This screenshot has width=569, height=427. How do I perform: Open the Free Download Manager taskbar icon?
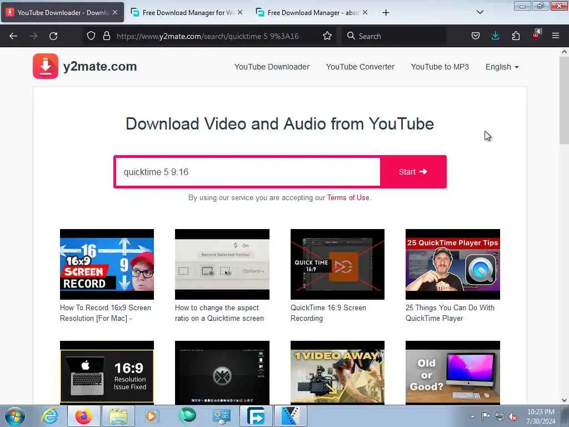(x=256, y=416)
